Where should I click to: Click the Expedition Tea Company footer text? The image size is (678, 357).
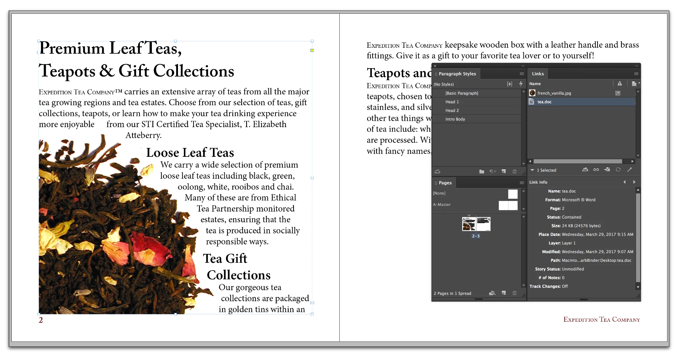click(x=601, y=319)
